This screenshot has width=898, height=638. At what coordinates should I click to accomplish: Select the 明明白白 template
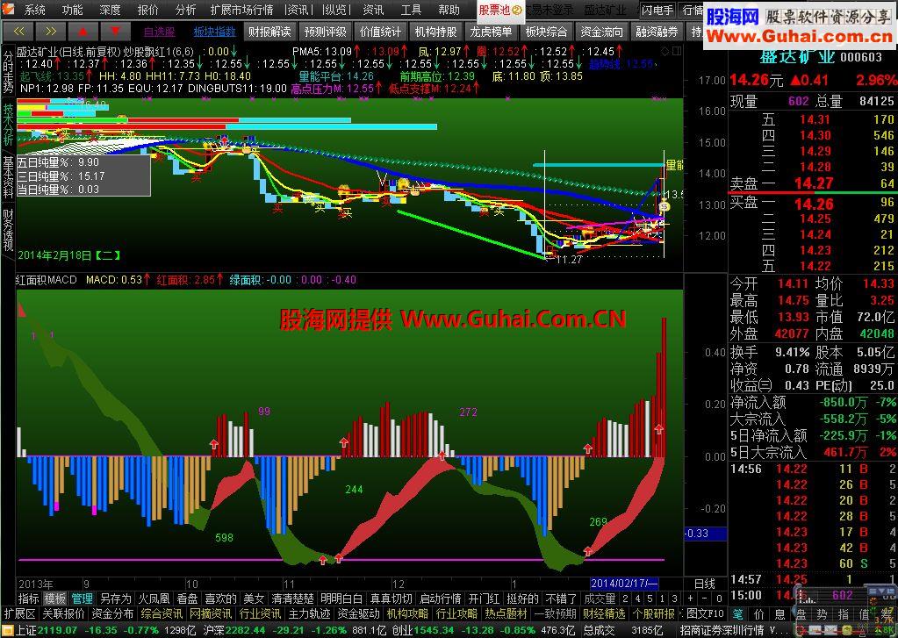(x=341, y=599)
